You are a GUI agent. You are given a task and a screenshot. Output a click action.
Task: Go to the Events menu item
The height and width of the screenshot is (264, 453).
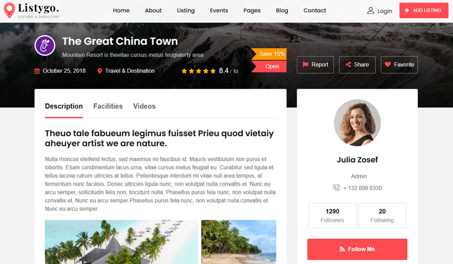click(219, 11)
